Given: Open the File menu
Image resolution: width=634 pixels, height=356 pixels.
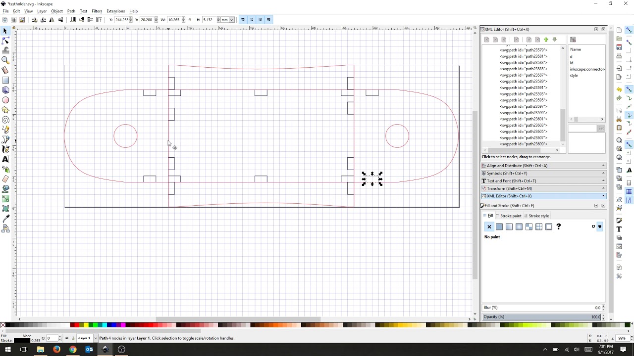Looking at the screenshot, I should tap(5, 11).
